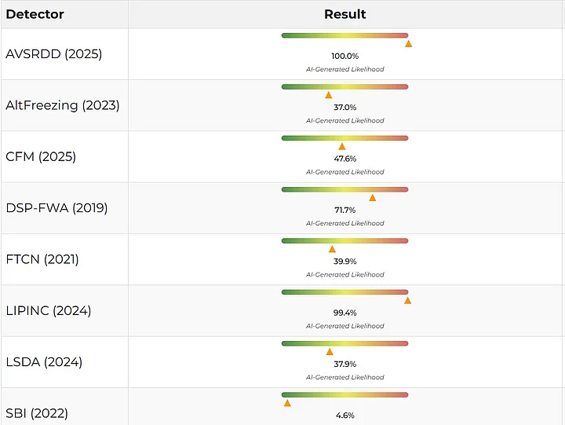Click the DSP-FWA likelihood gradient bar
Image resolution: width=565 pixels, height=425 pixels.
click(344, 189)
